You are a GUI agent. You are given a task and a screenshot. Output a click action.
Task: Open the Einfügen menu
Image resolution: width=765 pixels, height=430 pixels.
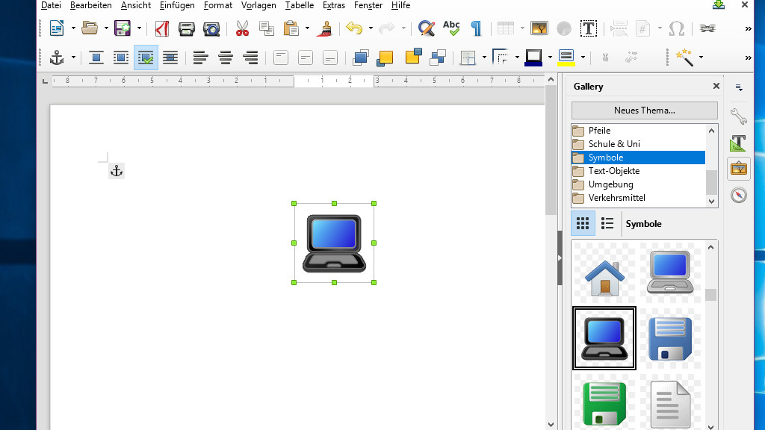point(176,5)
